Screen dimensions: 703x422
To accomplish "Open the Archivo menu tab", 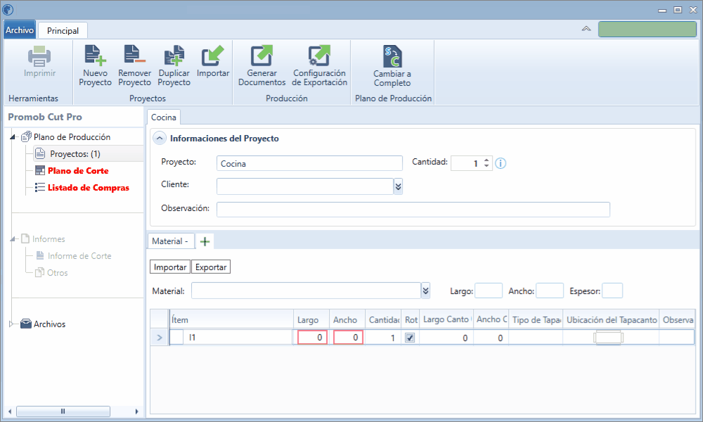I will coord(19,30).
